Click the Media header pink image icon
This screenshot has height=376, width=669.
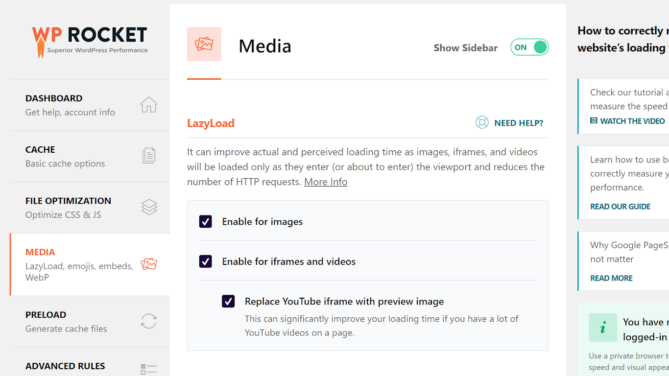[x=204, y=44]
